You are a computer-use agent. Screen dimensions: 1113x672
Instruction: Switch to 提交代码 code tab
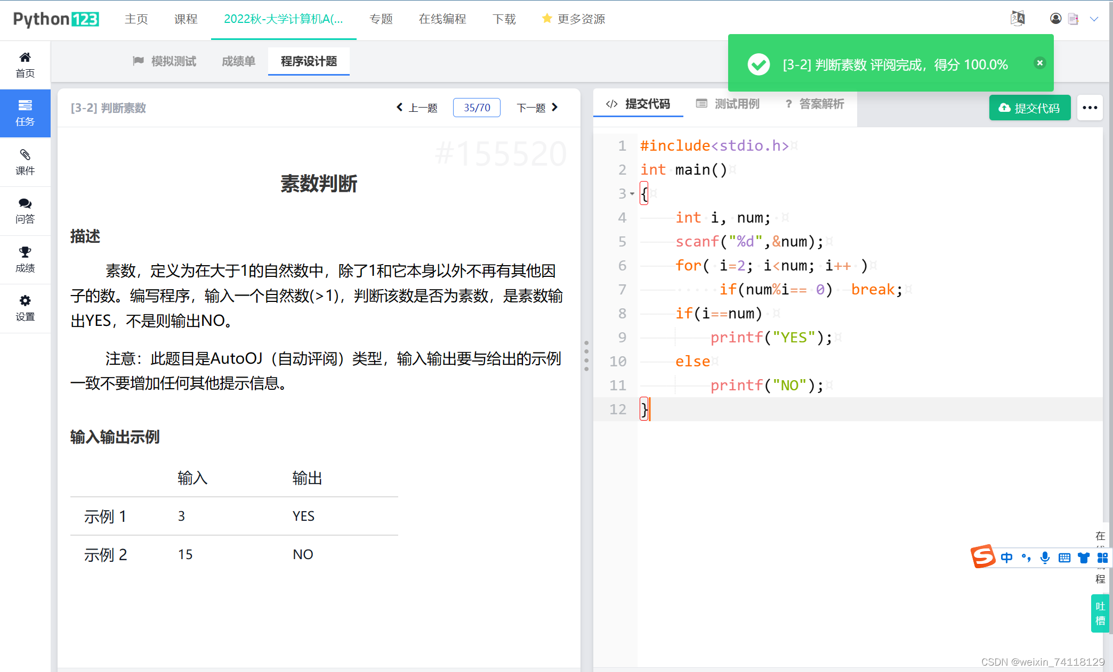(x=638, y=104)
